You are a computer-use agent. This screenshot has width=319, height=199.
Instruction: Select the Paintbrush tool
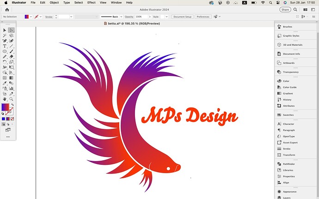click(x=11, y=51)
